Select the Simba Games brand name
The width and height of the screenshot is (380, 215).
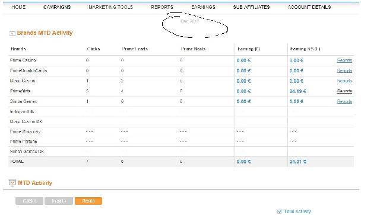23,101
